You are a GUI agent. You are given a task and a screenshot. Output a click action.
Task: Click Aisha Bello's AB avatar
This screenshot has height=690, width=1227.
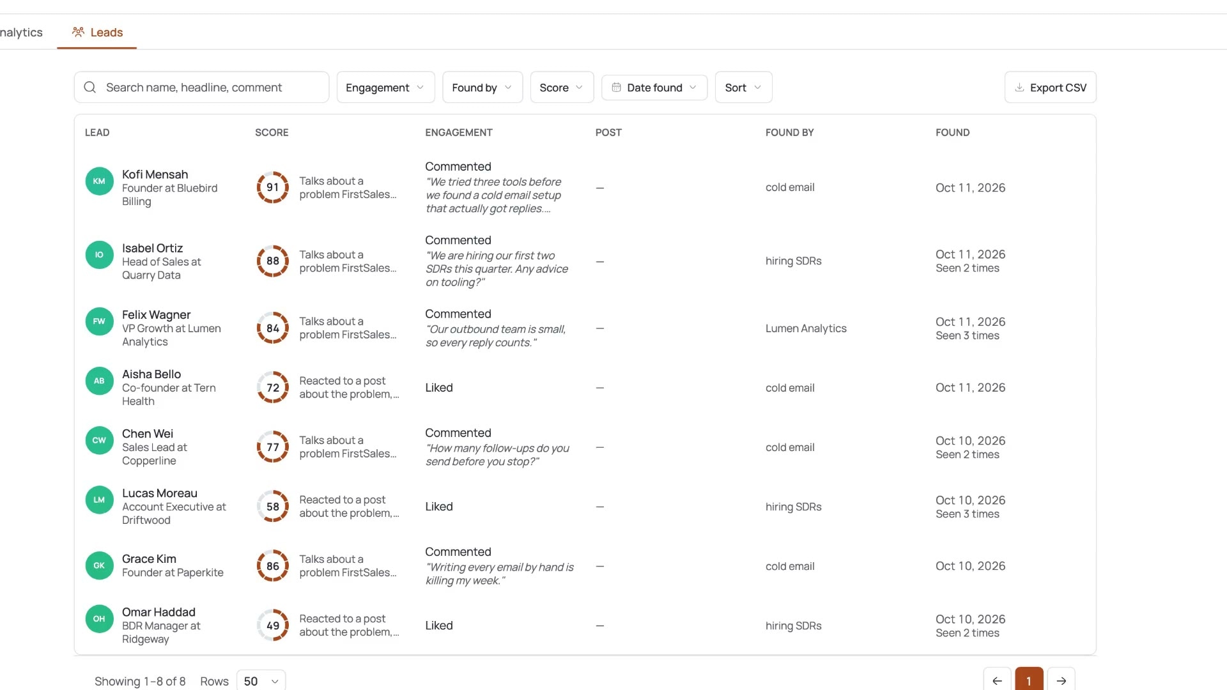click(99, 381)
